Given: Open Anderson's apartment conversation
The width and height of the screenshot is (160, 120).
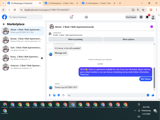Looking at the screenshot, I should pyautogui.click(x=22, y=67).
